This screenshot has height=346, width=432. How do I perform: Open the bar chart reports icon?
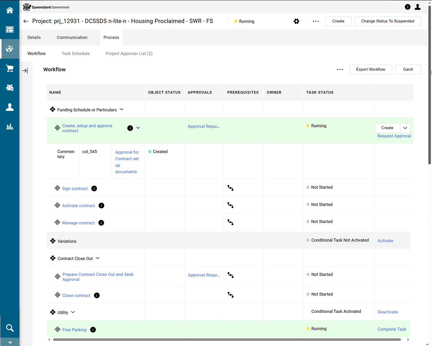(x=10, y=127)
